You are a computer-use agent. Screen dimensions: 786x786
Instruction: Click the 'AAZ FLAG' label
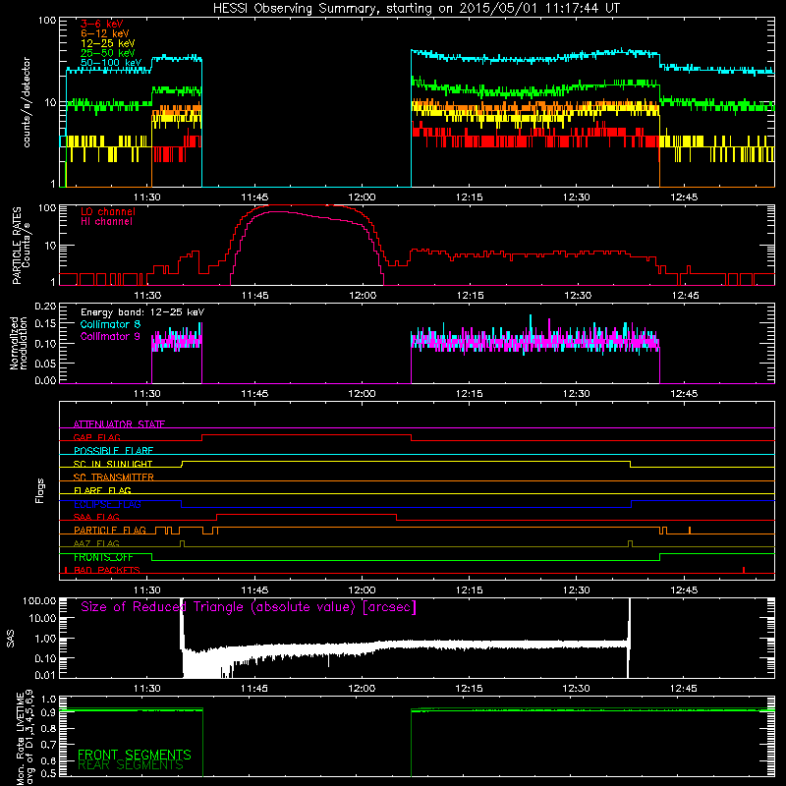(96, 543)
